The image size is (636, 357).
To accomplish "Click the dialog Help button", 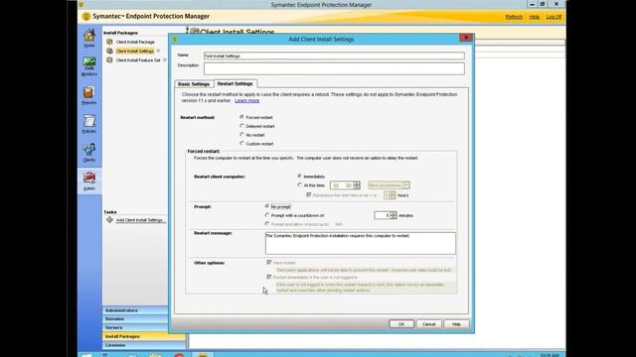I will (x=456, y=324).
